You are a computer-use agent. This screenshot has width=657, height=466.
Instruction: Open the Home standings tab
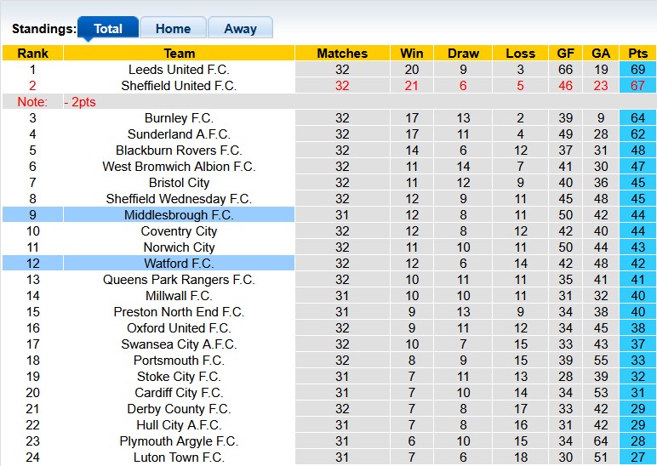coord(173,28)
